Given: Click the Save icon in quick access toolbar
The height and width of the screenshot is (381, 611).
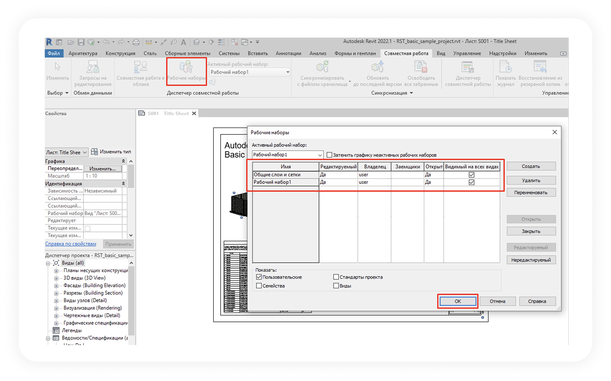Looking at the screenshot, I should [x=81, y=42].
